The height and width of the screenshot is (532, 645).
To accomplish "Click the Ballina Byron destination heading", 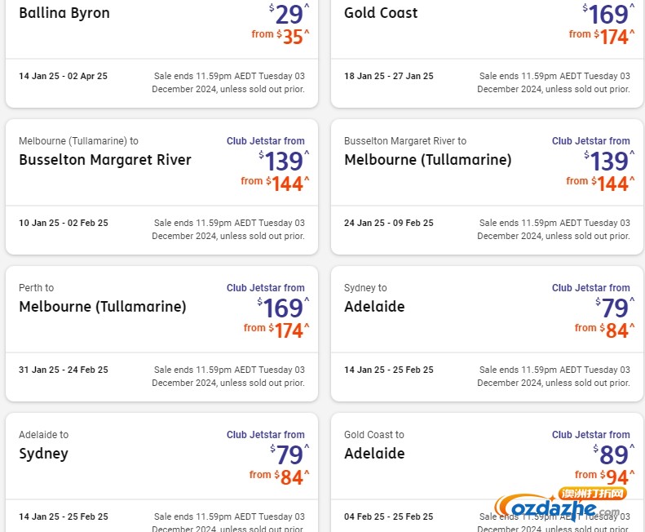I will click(x=64, y=13).
